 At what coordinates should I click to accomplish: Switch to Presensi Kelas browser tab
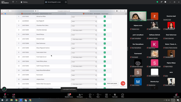[96, 14]
